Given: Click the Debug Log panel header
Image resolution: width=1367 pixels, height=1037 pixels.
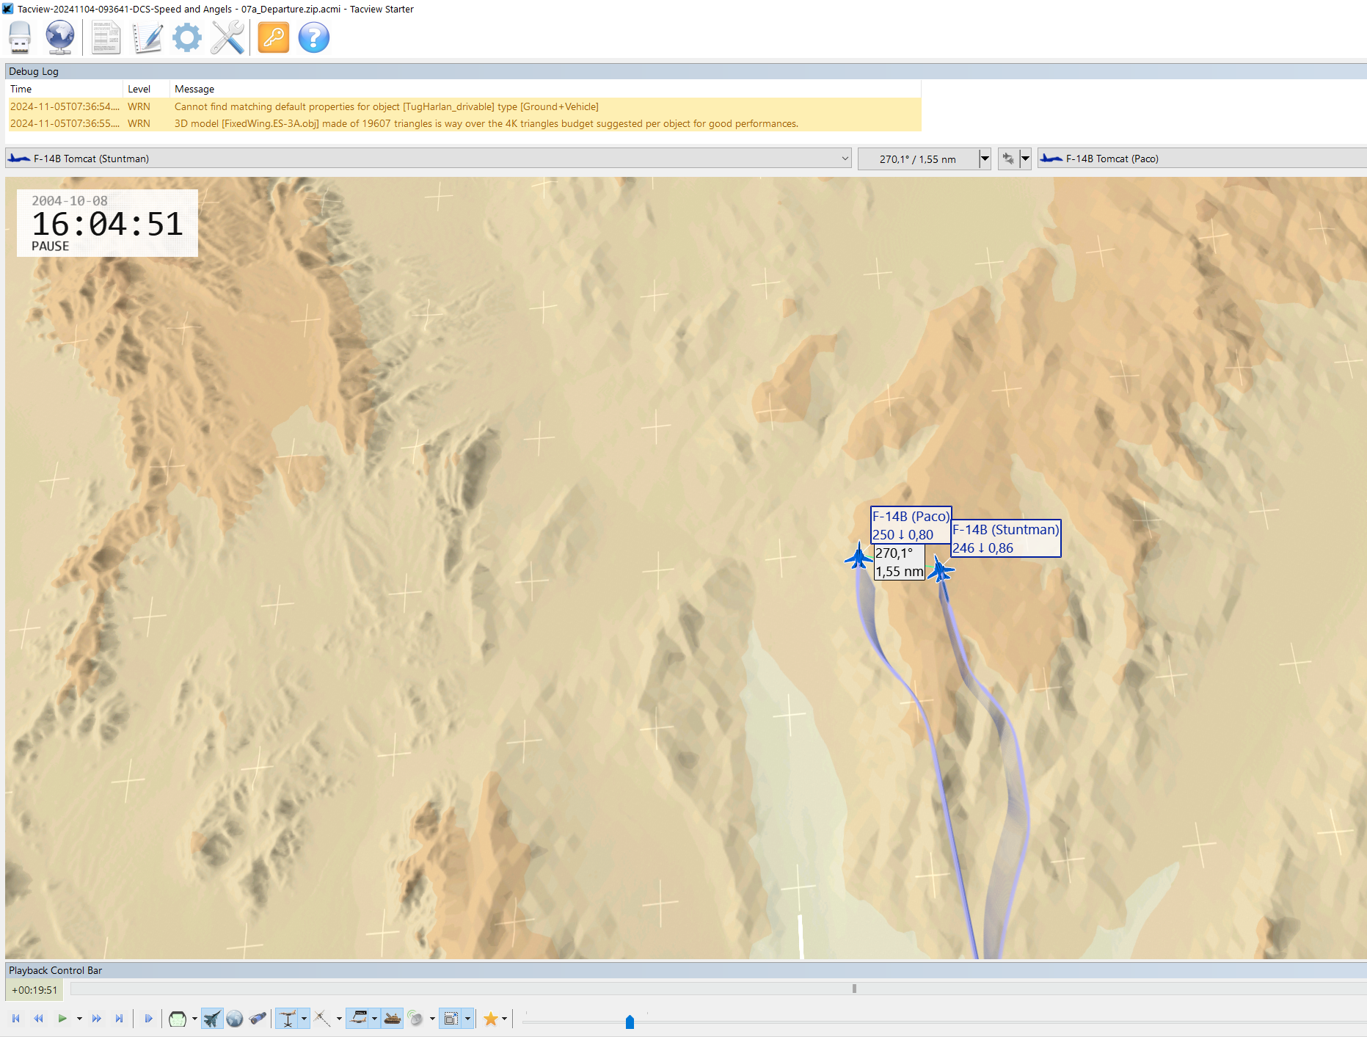Looking at the screenshot, I should [x=685, y=71].
